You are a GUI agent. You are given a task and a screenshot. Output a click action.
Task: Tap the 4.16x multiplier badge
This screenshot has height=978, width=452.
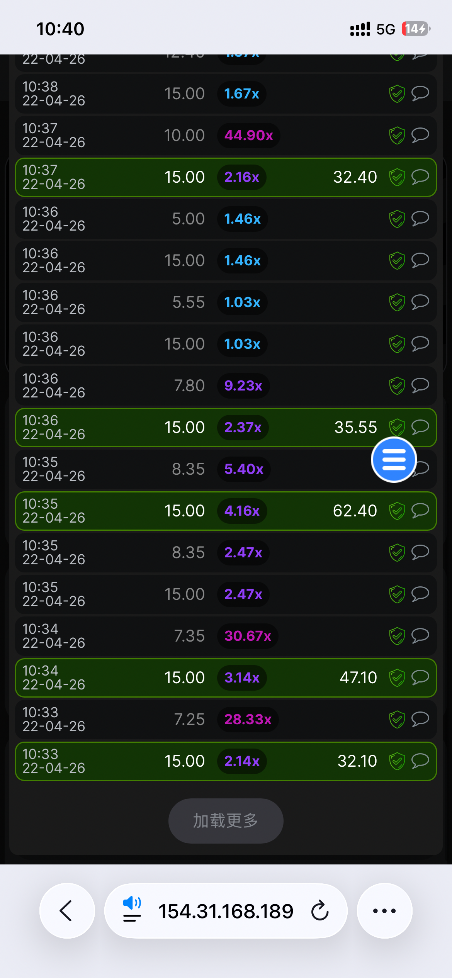click(x=242, y=511)
